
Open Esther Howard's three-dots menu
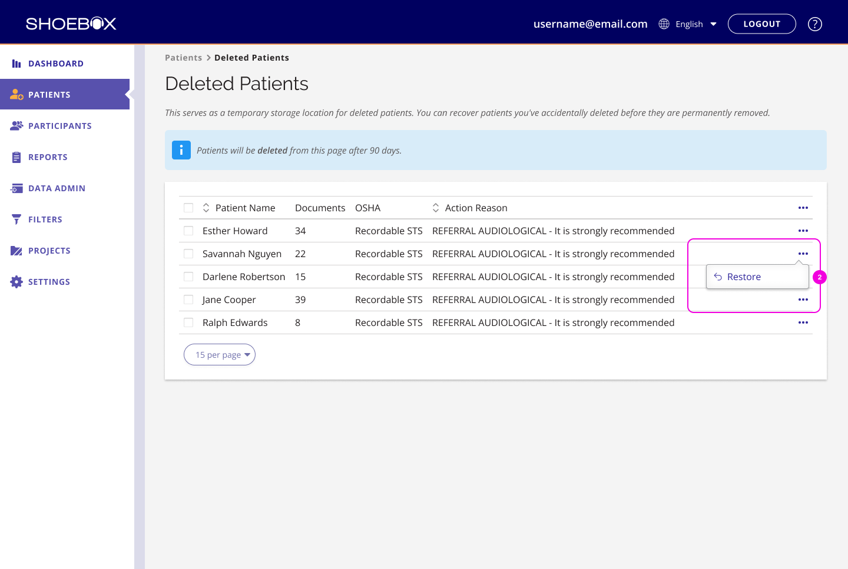(803, 231)
